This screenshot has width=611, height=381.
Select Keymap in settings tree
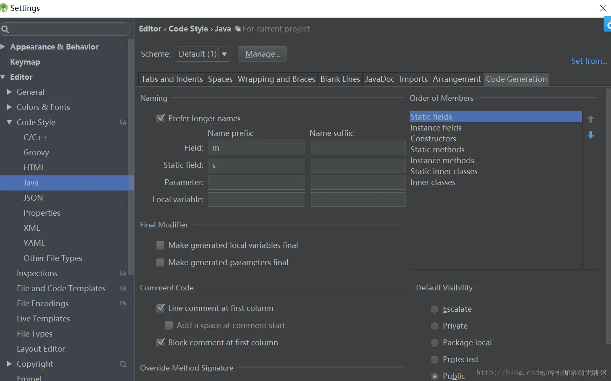pos(25,62)
